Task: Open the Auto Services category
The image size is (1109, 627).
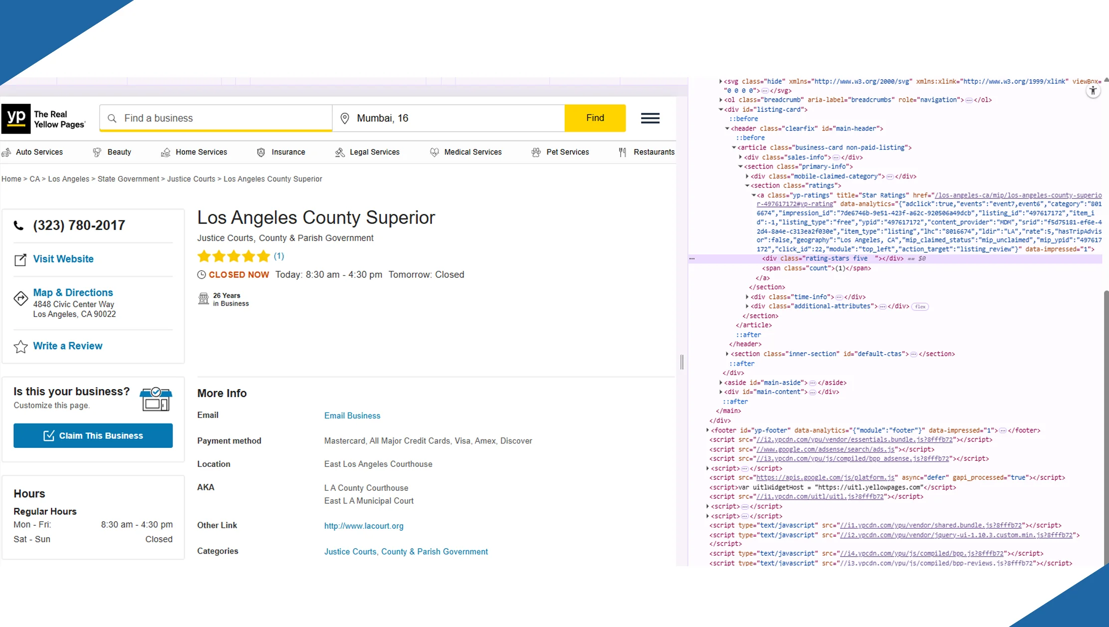Action: [39, 152]
